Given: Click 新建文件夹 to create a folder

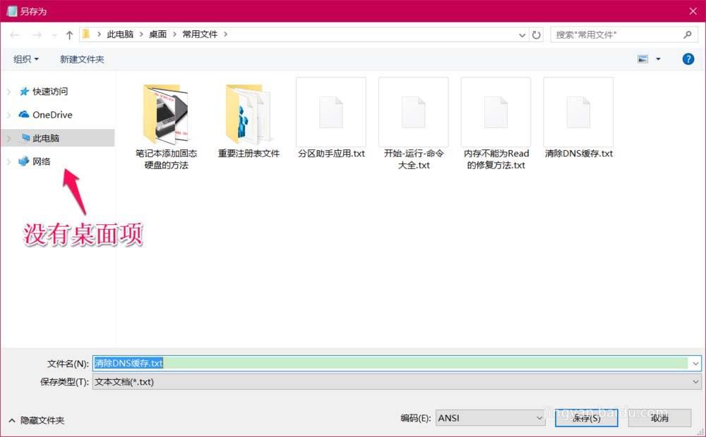Looking at the screenshot, I should [81, 59].
